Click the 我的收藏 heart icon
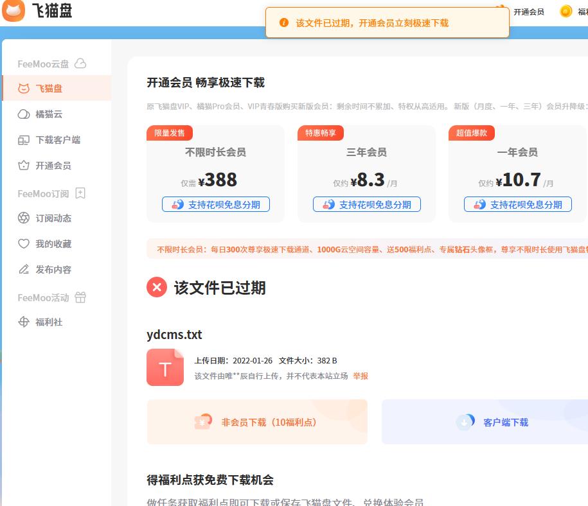 point(24,244)
